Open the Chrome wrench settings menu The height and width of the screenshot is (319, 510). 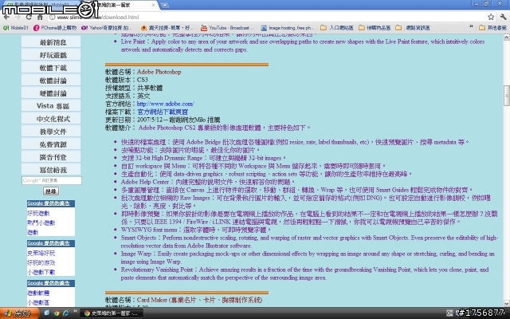[503, 17]
